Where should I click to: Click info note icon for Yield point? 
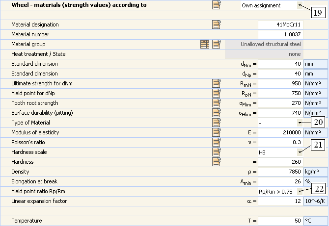click(x=217, y=93)
